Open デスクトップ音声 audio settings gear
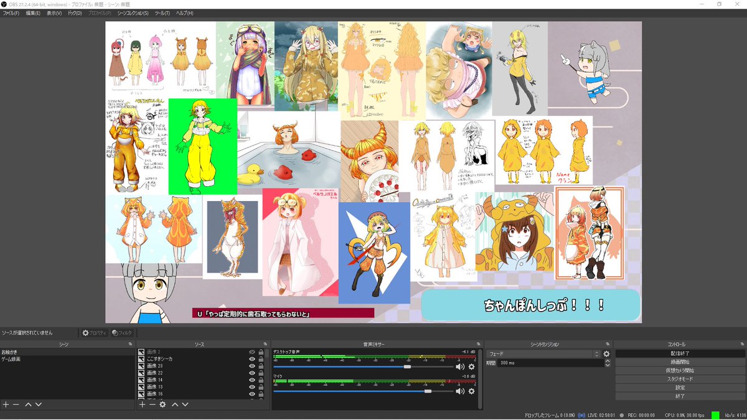The width and height of the screenshot is (747, 420). coord(471,367)
